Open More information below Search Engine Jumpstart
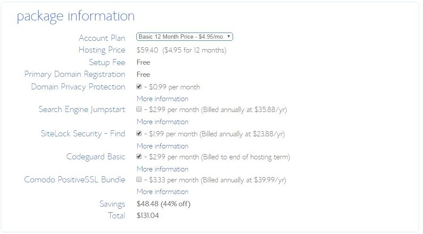 162,122
